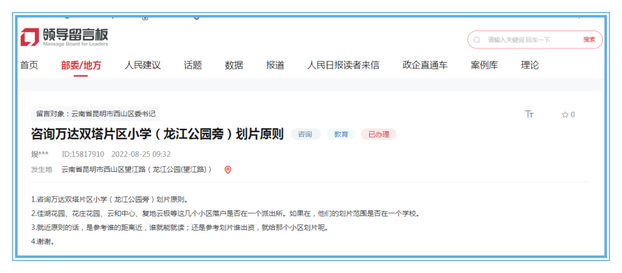Click the message title 咨询万达双塔片区小学
The image size is (622, 273).
pyautogui.click(x=157, y=134)
